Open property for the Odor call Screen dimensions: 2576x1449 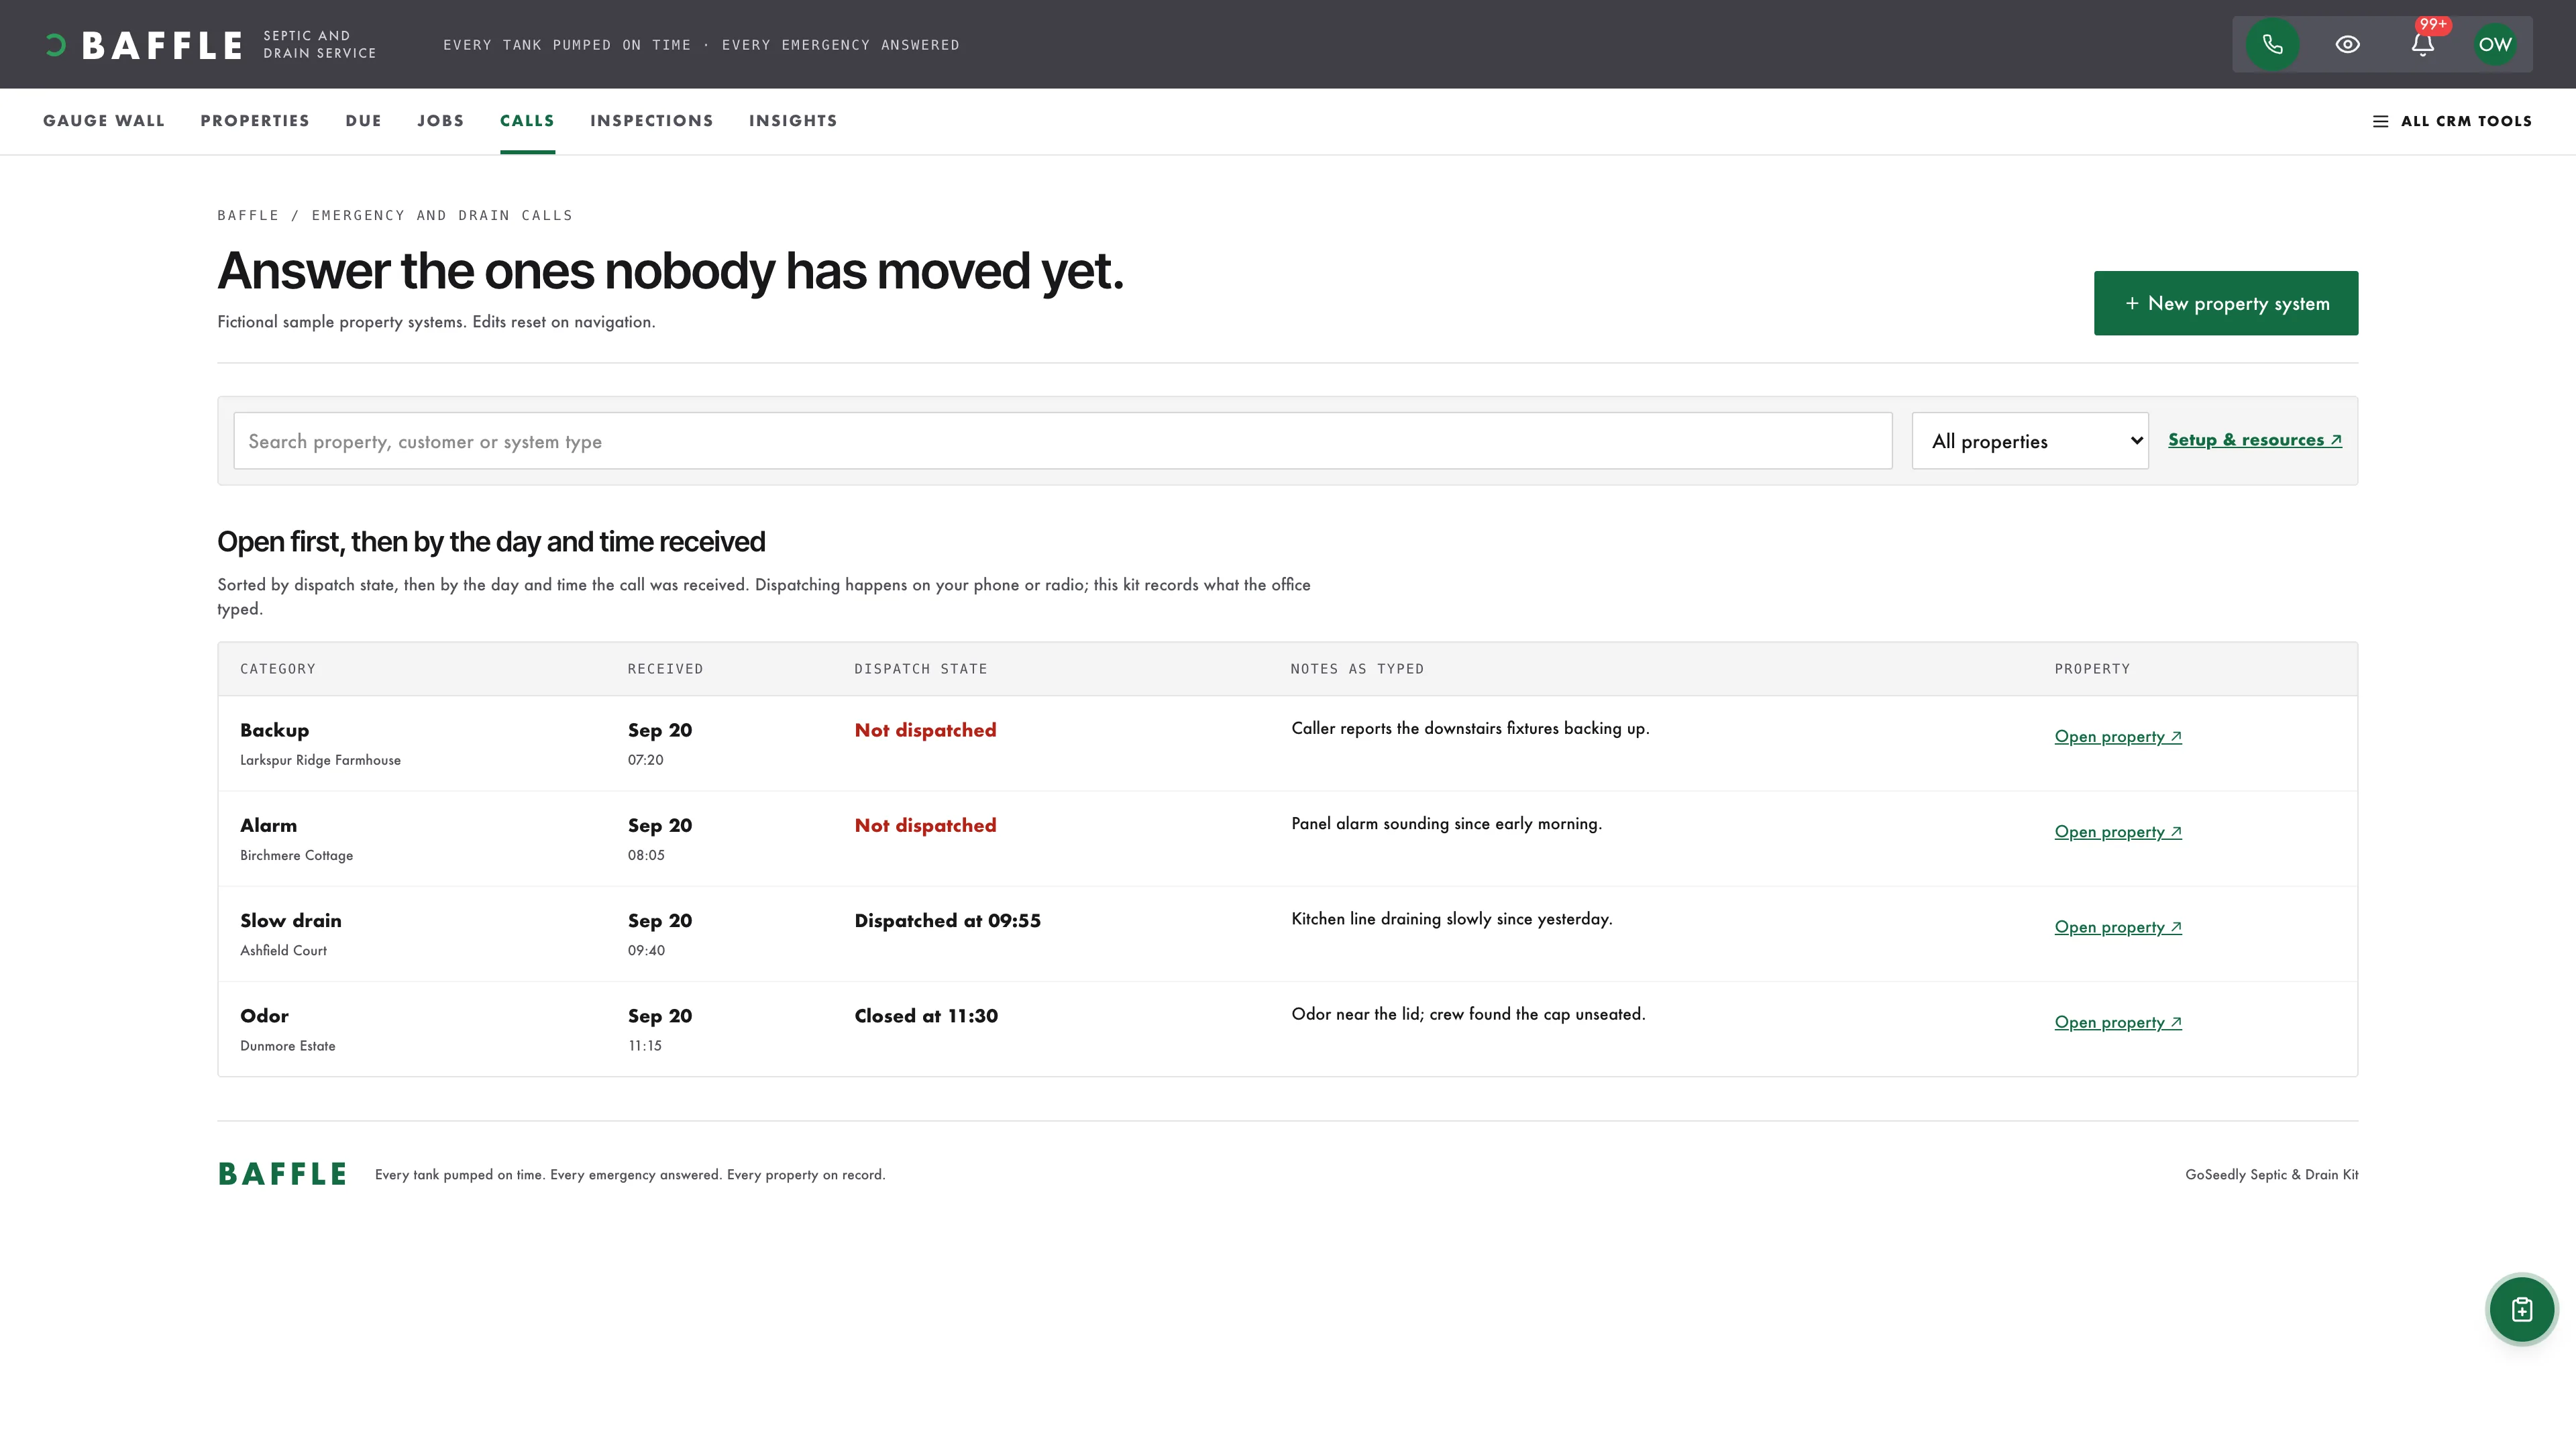coord(2118,1022)
